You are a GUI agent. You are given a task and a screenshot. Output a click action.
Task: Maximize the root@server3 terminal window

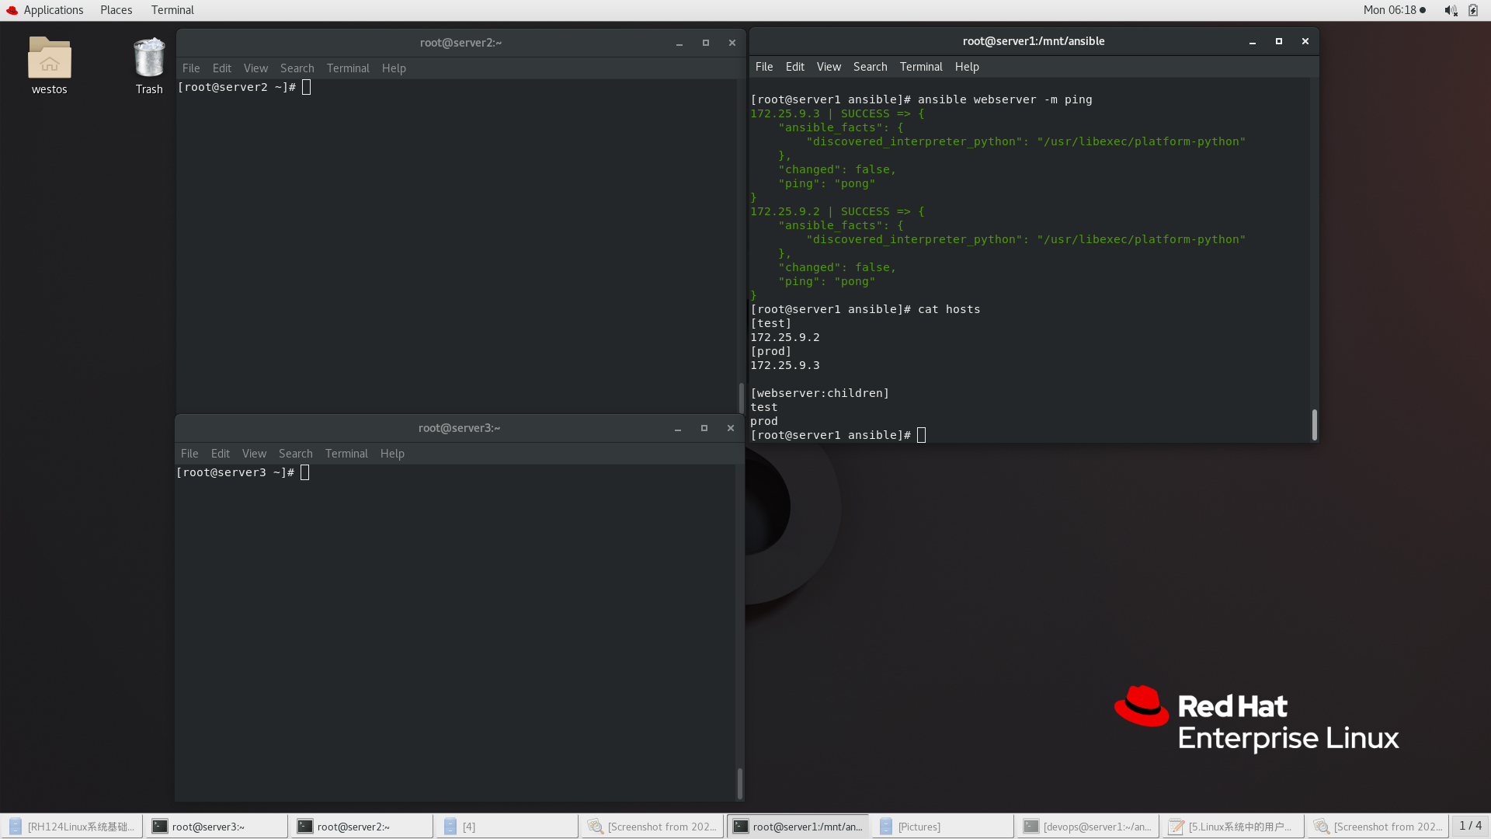(704, 428)
